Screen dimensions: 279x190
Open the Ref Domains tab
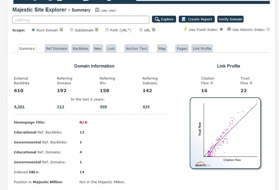(x=57, y=48)
